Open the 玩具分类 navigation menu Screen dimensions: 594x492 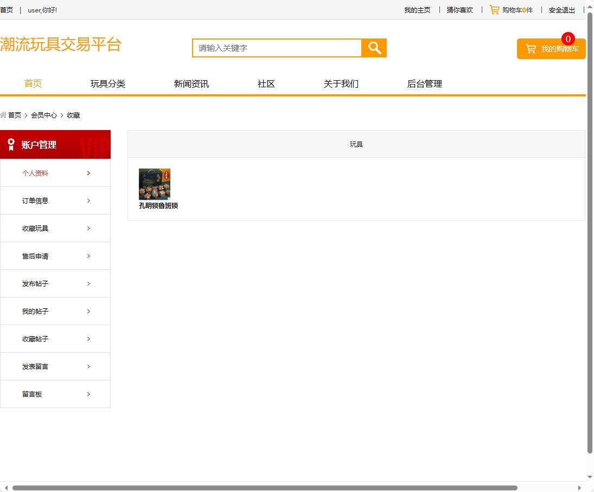(x=107, y=83)
